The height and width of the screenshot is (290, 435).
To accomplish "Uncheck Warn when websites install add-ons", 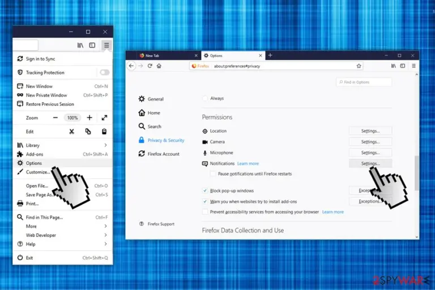I will point(204,202).
